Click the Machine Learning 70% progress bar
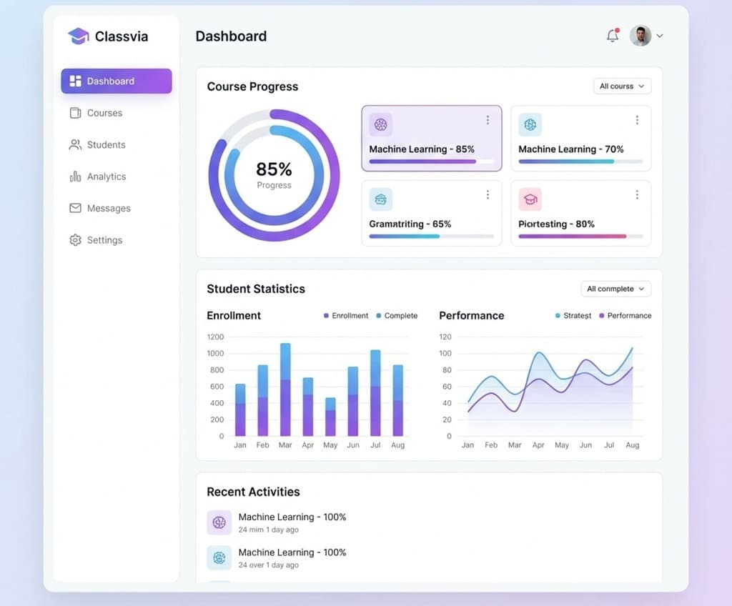This screenshot has width=732, height=606. (x=580, y=162)
